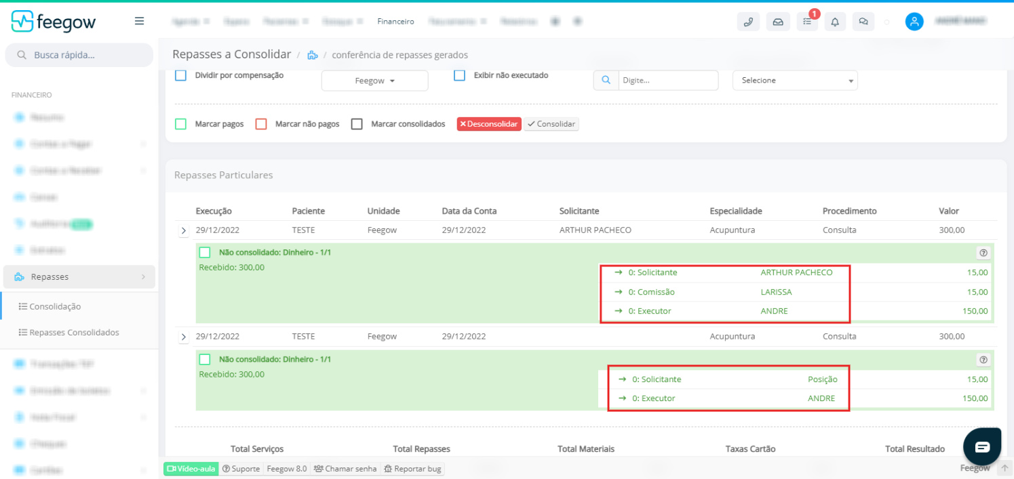Screen dimensions: 1014x479
Task: Open the task list icon with red badge
Action: click(x=807, y=22)
